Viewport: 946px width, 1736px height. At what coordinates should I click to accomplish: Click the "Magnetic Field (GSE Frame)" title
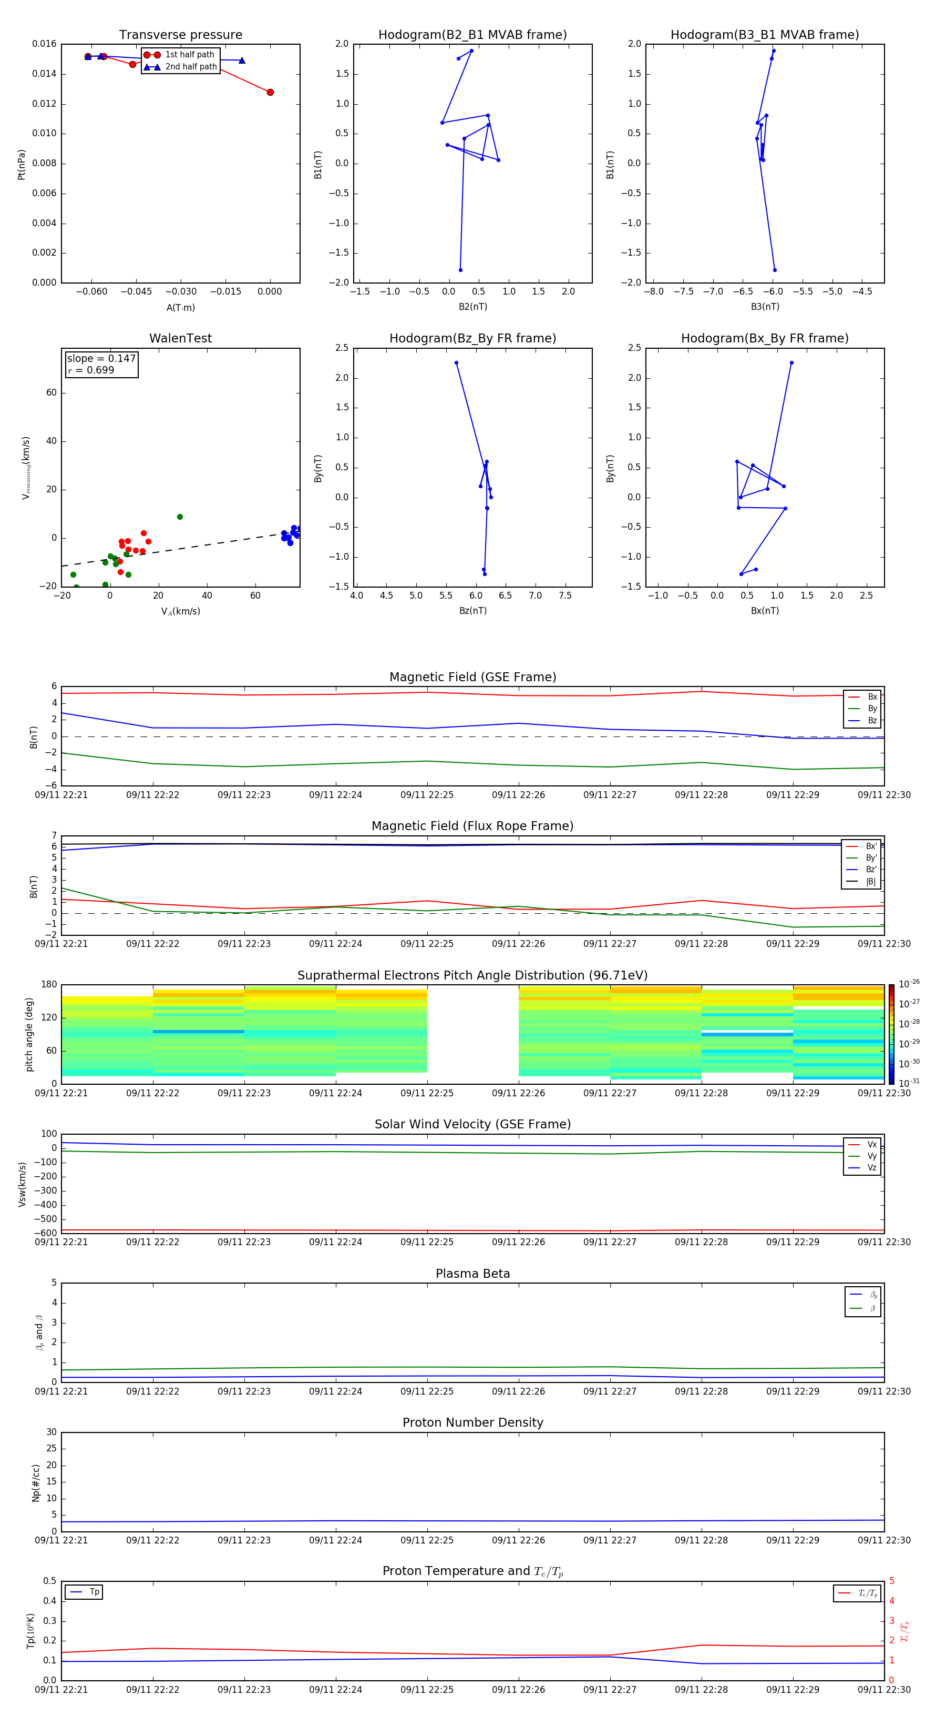(472, 677)
